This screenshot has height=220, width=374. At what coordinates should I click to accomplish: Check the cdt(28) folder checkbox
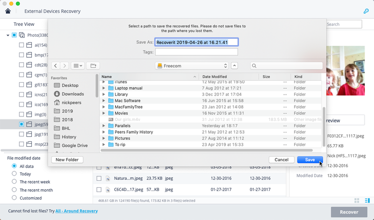click(x=21, y=65)
